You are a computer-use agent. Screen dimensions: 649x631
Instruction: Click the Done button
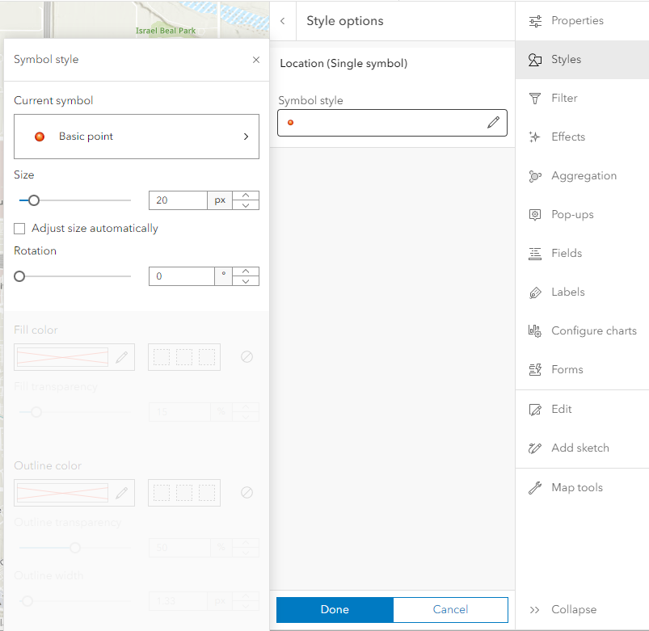[x=334, y=609]
